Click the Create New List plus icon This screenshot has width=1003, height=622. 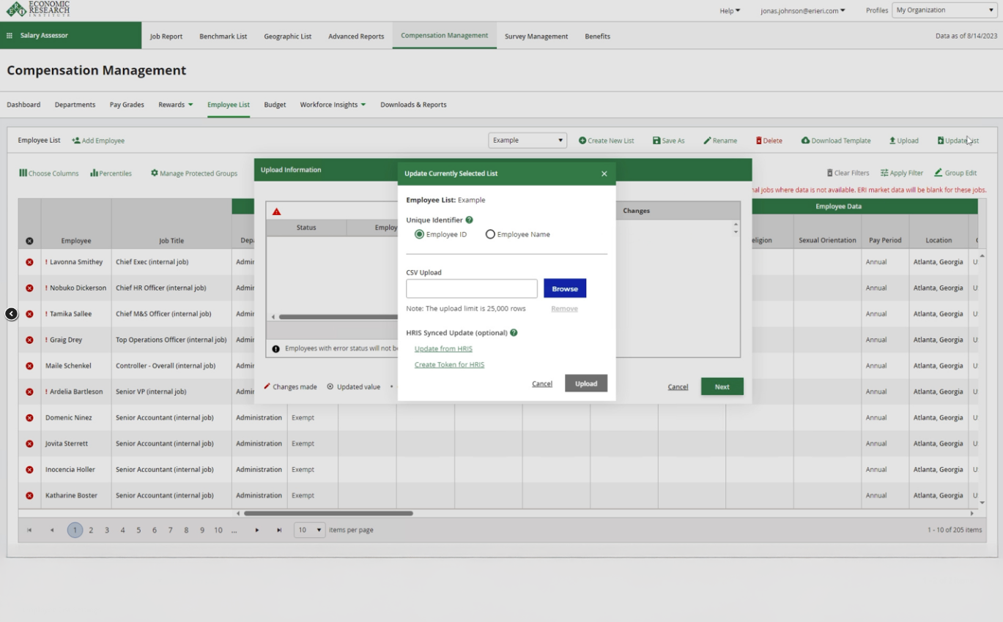pyautogui.click(x=582, y=140)
